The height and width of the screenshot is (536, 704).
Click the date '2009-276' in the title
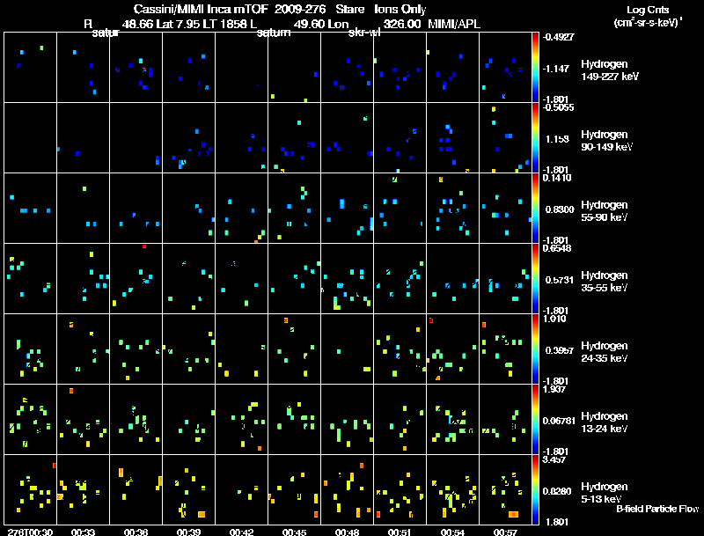click(300, 10)
